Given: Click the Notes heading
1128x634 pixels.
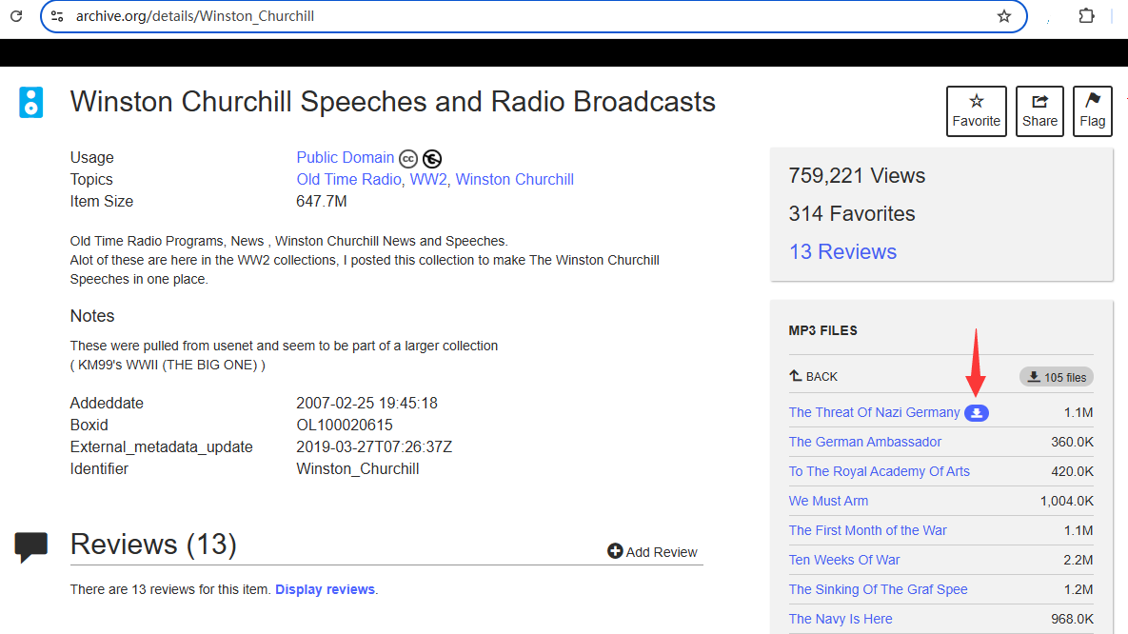Looking at the screenshot, I should [92, 316].
